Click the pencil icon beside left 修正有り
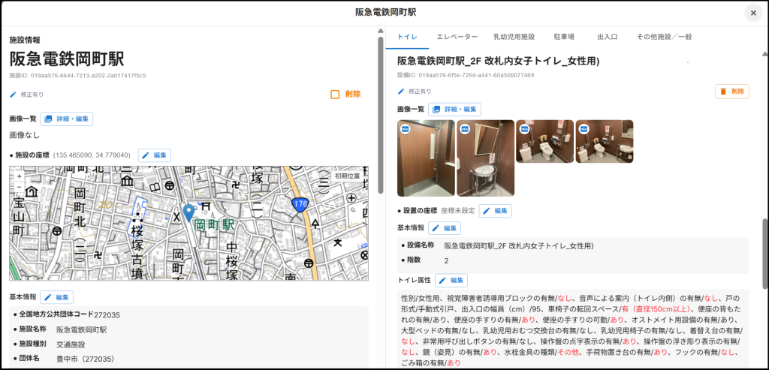 point(13,95)
